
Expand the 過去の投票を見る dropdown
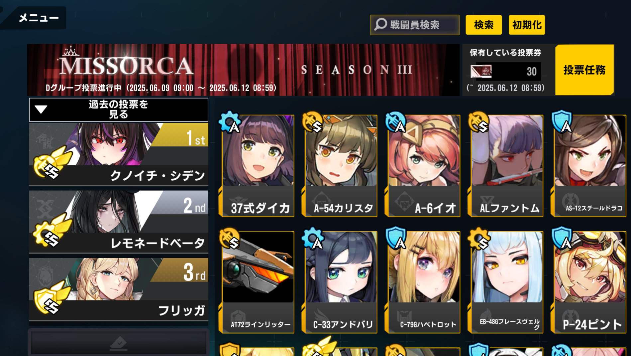click(119, 109)
